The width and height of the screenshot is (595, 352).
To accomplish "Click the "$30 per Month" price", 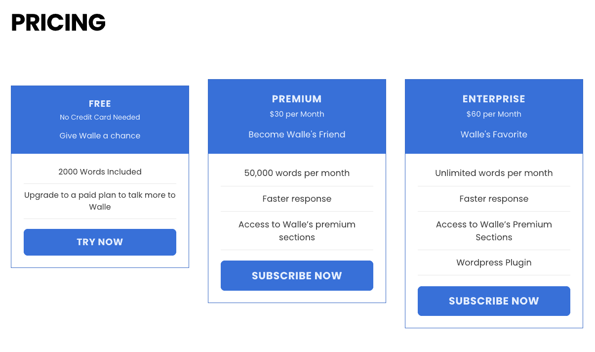I will [x=297, y=114].
